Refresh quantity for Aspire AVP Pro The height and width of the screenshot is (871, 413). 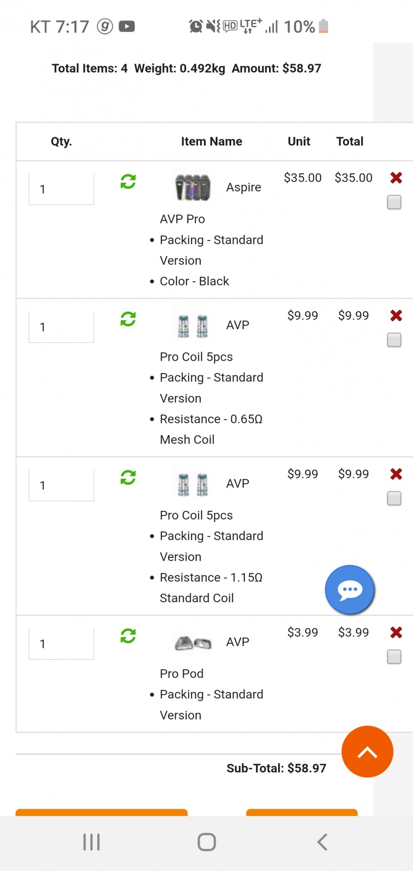coord(128,182)
